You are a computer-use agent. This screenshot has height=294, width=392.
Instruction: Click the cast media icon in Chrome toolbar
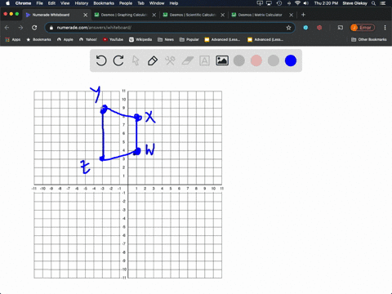point(341,28)
